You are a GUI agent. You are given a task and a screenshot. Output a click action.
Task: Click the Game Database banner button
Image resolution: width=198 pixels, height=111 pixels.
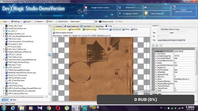click(x=157, y=14)
